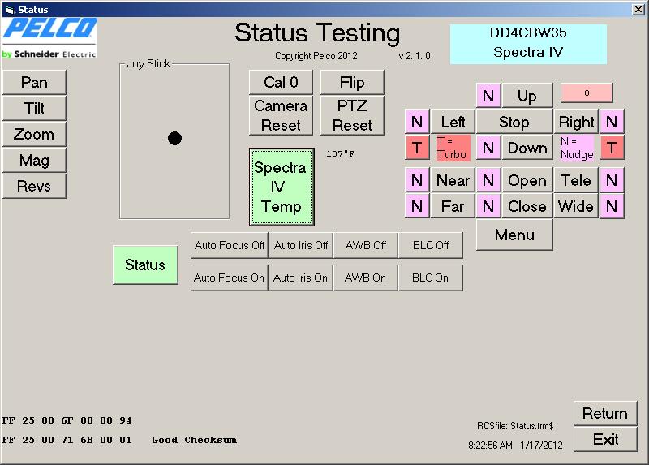649x465 pixels.
Task: Disable BLC with BLC Off
Action: 431,245
